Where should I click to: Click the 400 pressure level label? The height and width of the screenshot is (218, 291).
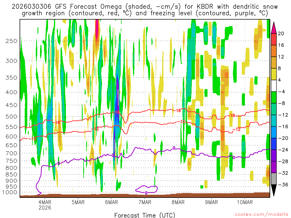11,92
